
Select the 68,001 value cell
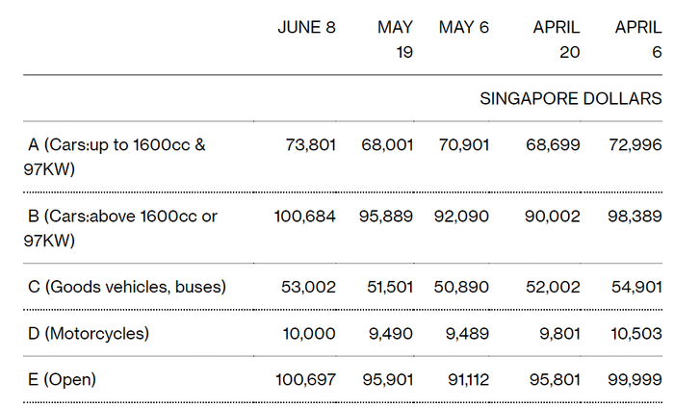coord(387,145)
